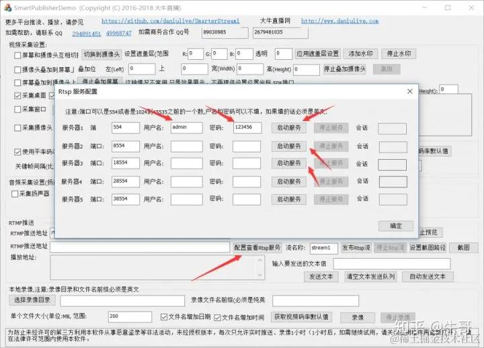The height and width of the screenshot is (348, 484).
Task: Click 输入要发送的文本信息 input field
Action: click(x=392, y=264)
